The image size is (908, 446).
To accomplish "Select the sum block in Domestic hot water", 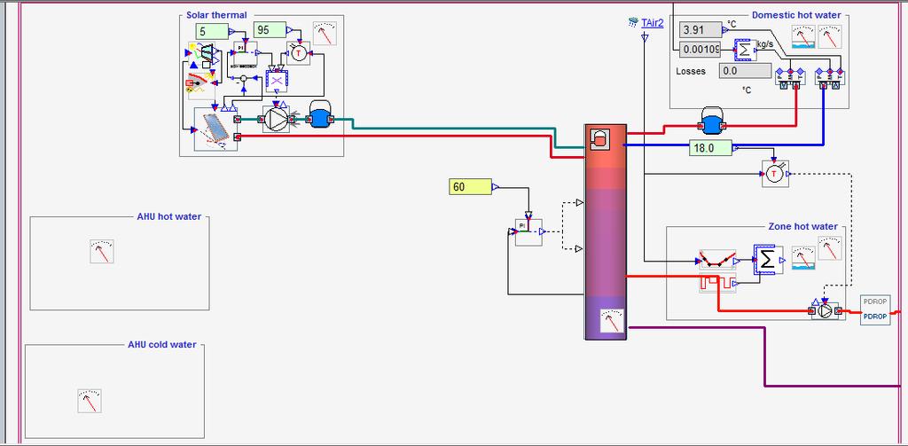I will tap(745, 50).
